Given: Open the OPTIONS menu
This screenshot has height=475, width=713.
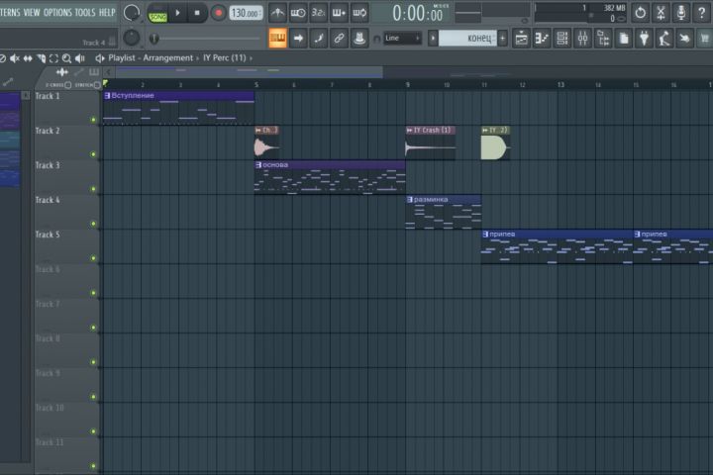Looking at the screenshot, I should 57,12.
